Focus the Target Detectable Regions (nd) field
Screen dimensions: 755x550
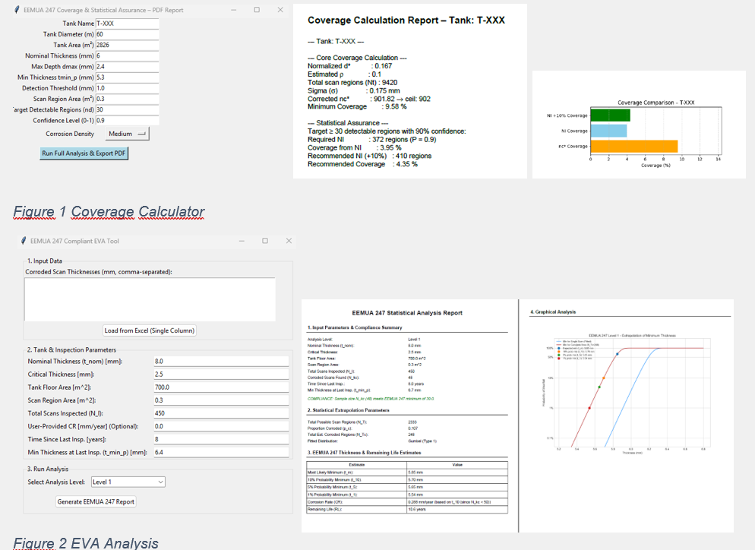pos(127,110)
